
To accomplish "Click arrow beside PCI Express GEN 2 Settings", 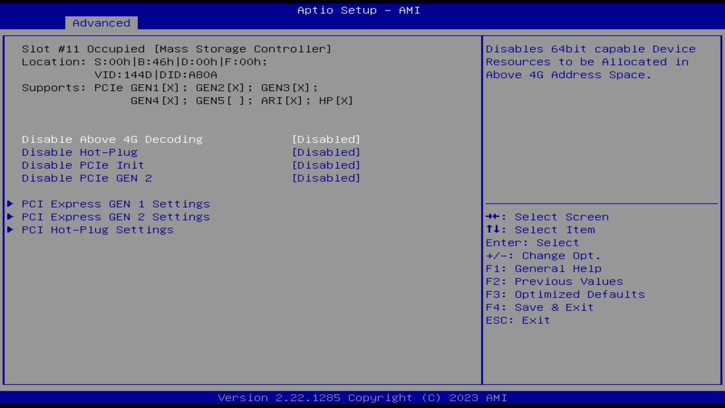I will tap(10, 217).
